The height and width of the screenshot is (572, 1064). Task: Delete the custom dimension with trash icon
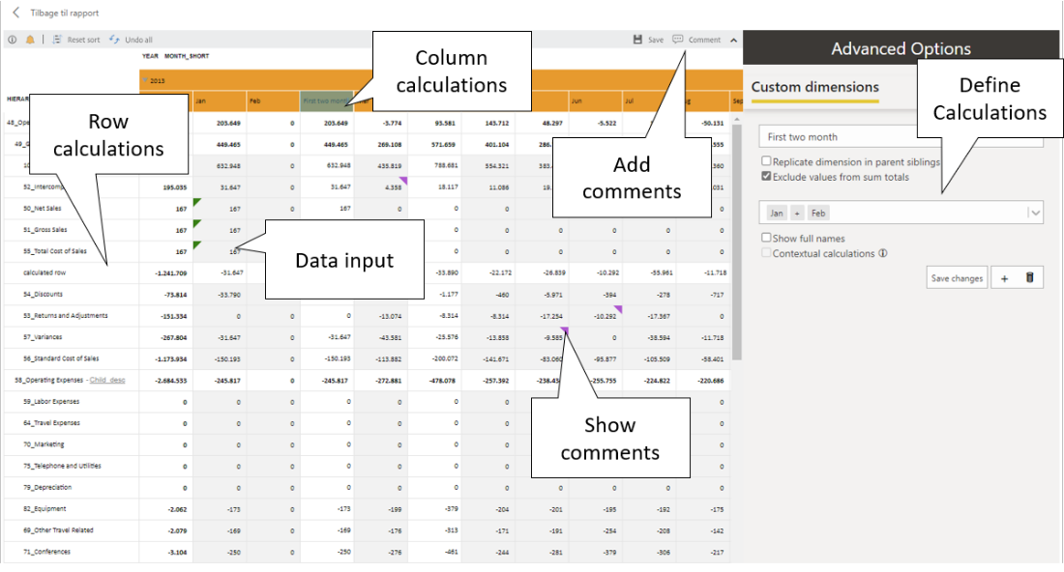coord(1030,278)
